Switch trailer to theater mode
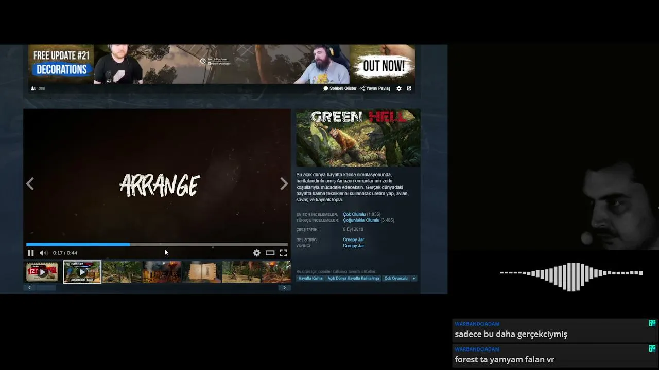 [270, 253]
